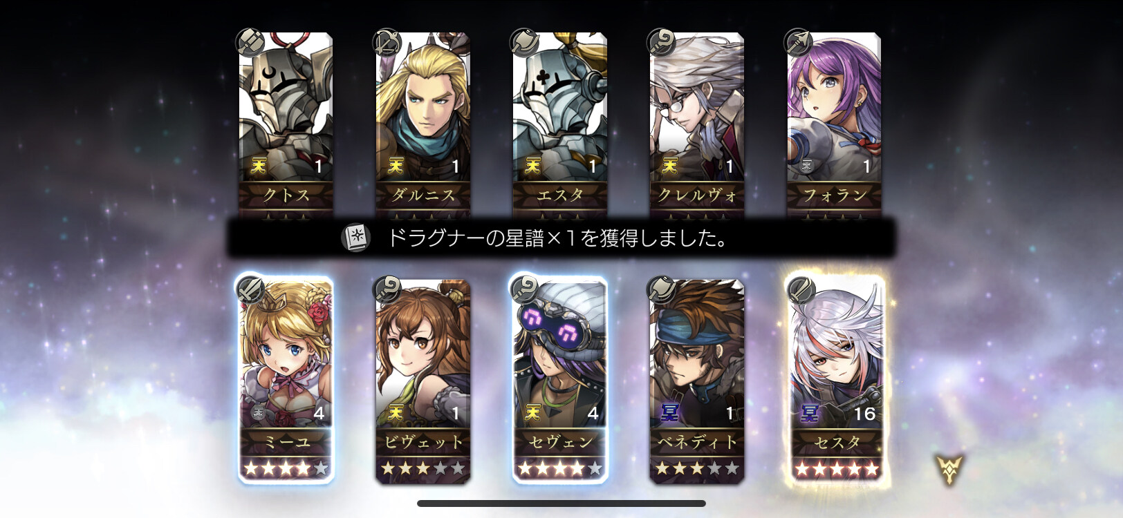Tap the sword weapon icon on ミーユ card

(250, 289)
